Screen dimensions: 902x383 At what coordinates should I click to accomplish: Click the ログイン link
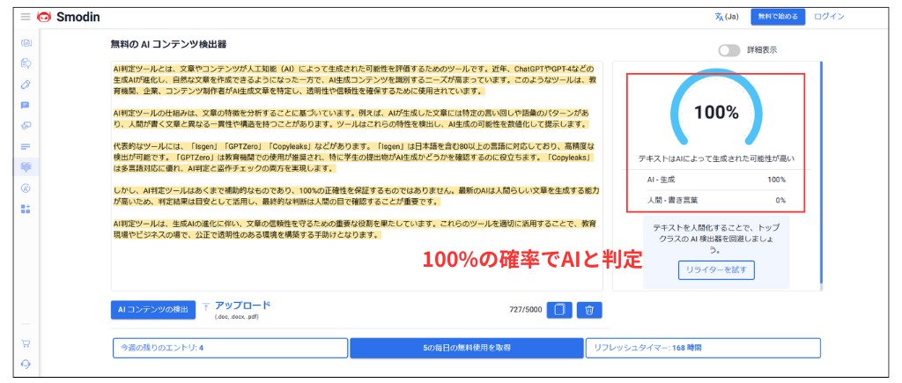pos(829,17)
